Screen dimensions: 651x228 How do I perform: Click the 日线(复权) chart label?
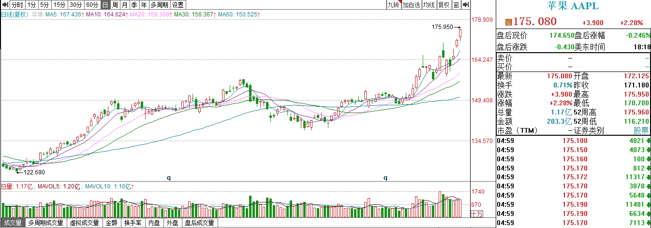point(15,15)
